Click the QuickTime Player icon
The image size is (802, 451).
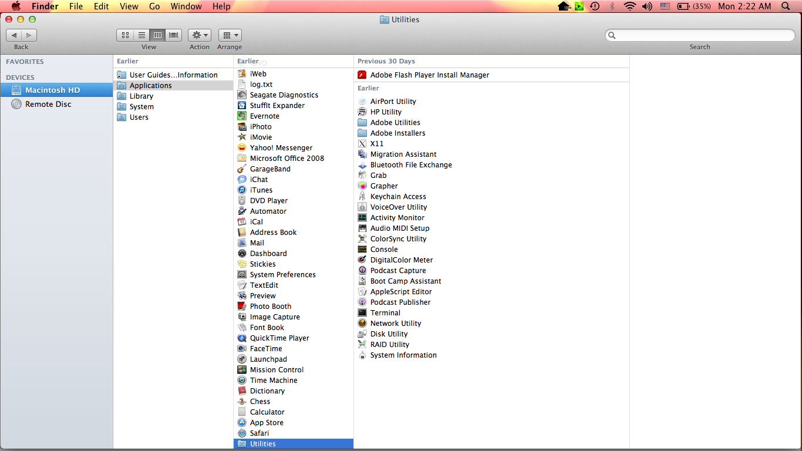point(242,338)
